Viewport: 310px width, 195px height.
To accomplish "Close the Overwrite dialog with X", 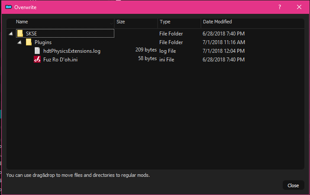I will pos(299,7).
